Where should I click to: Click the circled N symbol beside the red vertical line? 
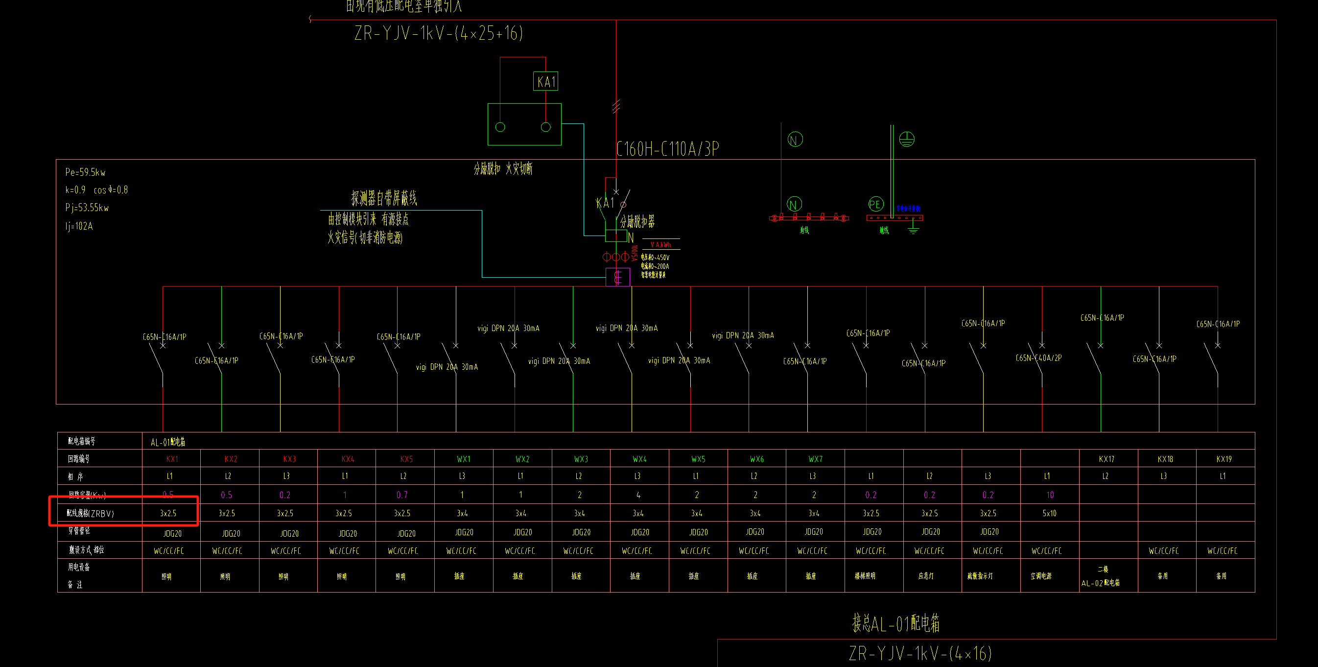tap(795, 140)
